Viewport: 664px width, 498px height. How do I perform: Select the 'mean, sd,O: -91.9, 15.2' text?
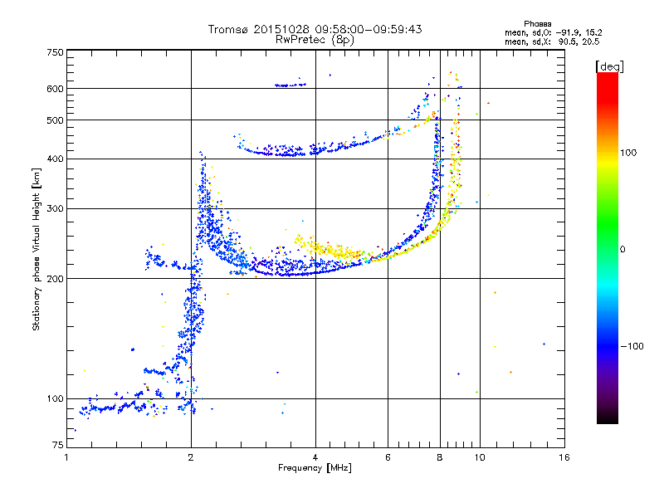pos(553,32)
